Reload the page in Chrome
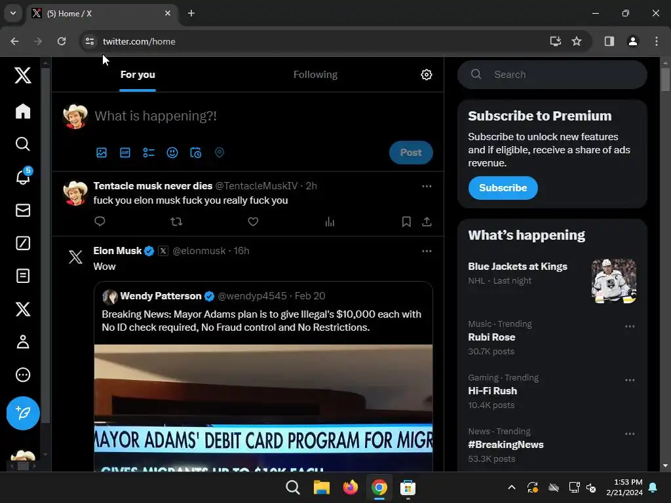This screenshot has height=503, width=671. tap(62, 41)
